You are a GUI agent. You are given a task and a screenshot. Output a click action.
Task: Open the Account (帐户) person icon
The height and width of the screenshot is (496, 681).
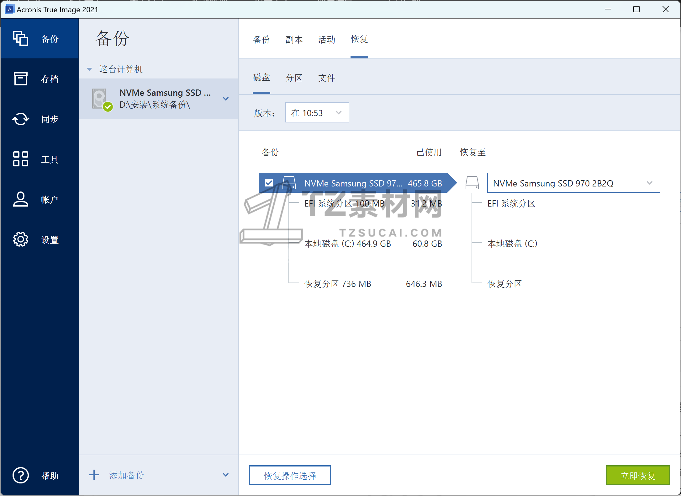(x=21, y=199)
